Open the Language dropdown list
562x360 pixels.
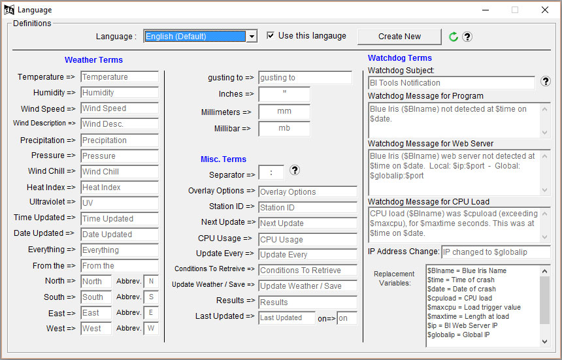click(252, 37)
